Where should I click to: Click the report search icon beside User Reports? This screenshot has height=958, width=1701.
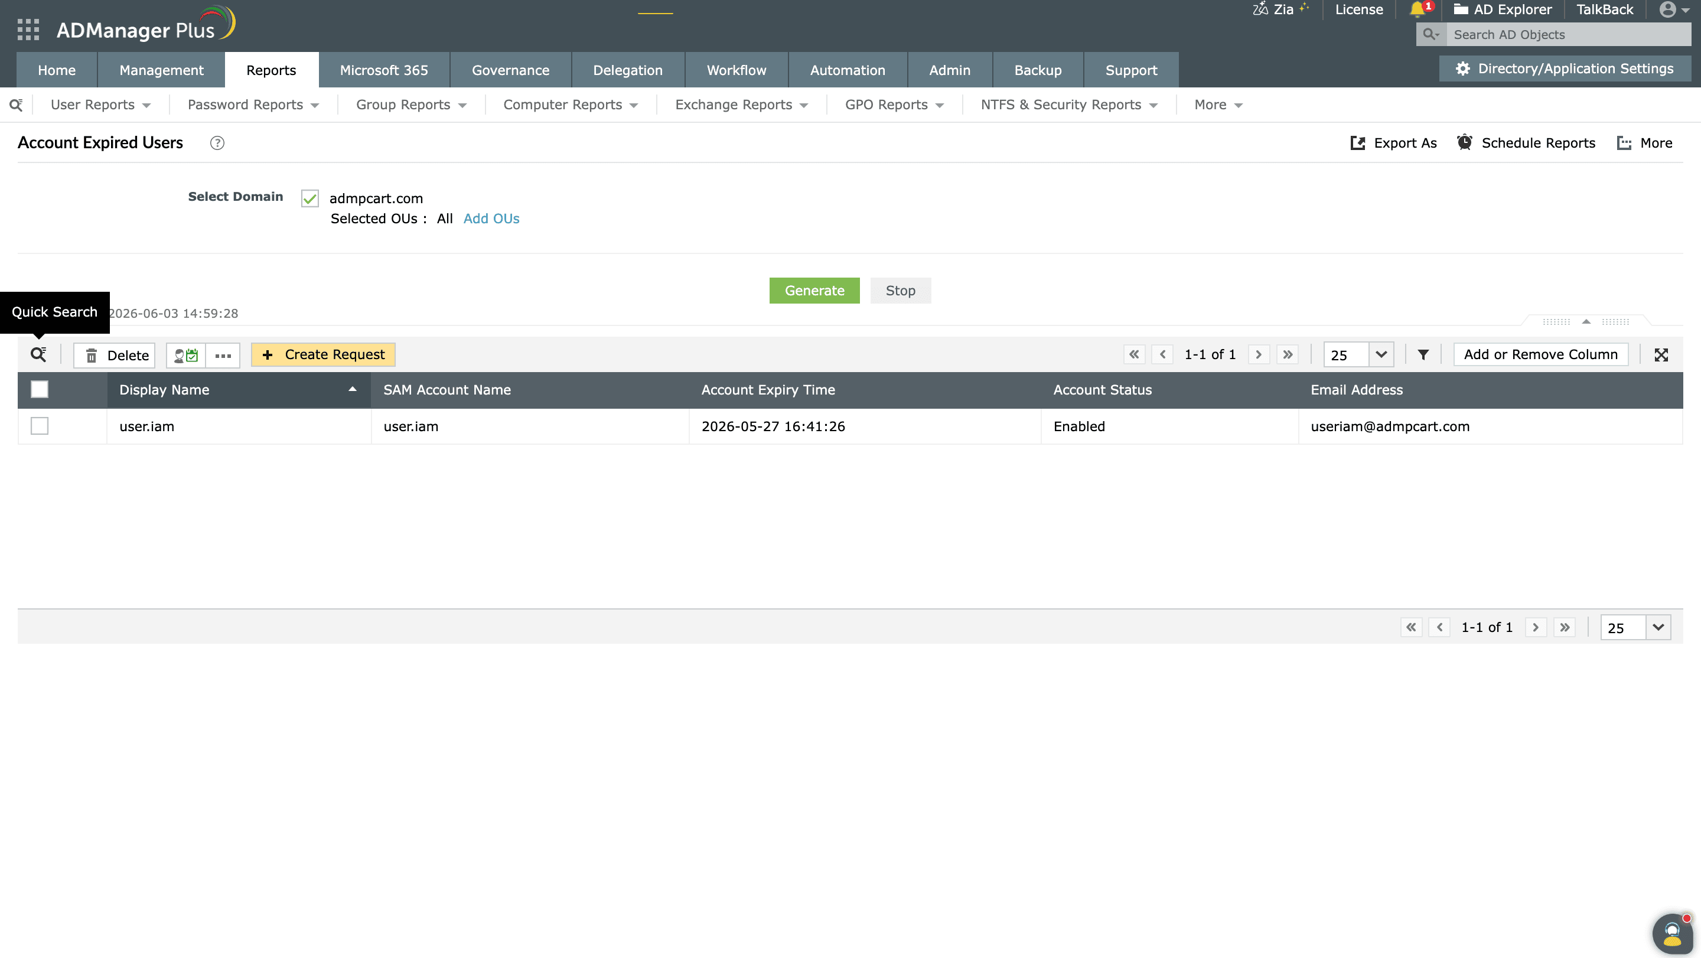(16, 105)
